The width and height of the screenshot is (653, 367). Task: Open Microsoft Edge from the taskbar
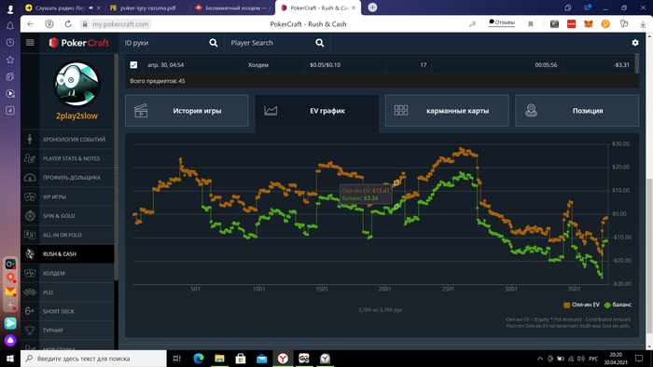(x=198, y=359)
